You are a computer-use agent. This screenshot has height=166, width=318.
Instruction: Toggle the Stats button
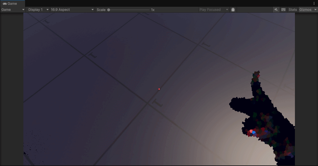coord(293,10)
